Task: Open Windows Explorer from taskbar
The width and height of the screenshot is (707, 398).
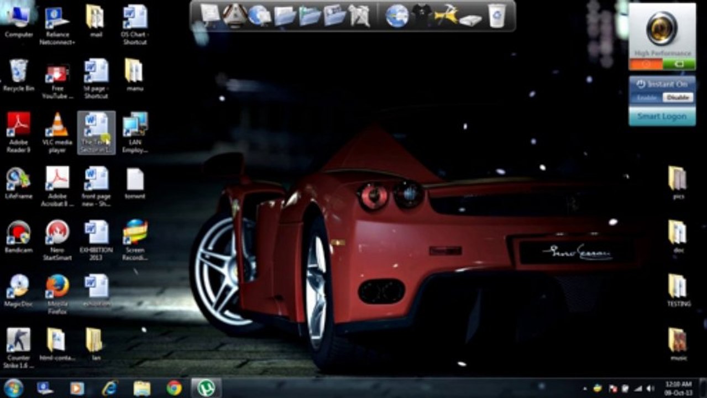Action: pyautogui.click(x=142, y=388)
